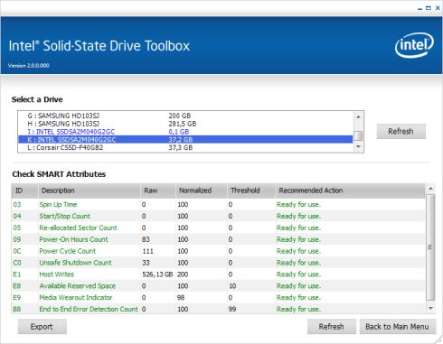Click threshold 99 for End to End Error
443x344 pixels.
(x=232, y=309)
